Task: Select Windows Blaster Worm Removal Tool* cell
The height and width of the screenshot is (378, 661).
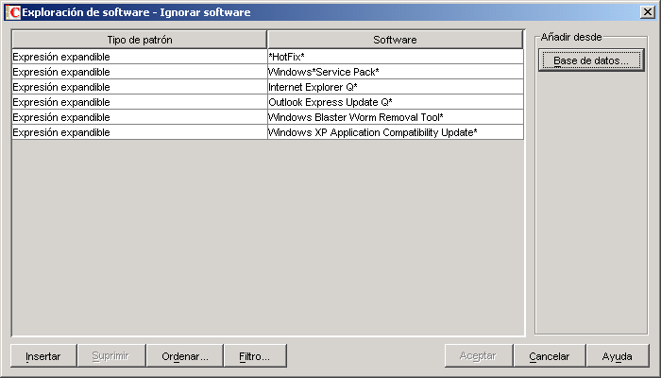Action: point(396,117)
